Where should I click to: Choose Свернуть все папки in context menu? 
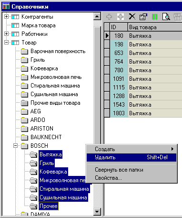coord(131,170)
